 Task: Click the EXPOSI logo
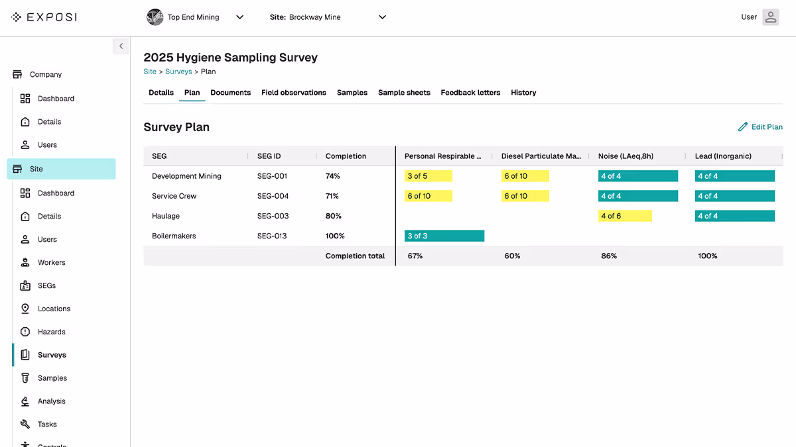pyautogui.click(x=44, y=17)
